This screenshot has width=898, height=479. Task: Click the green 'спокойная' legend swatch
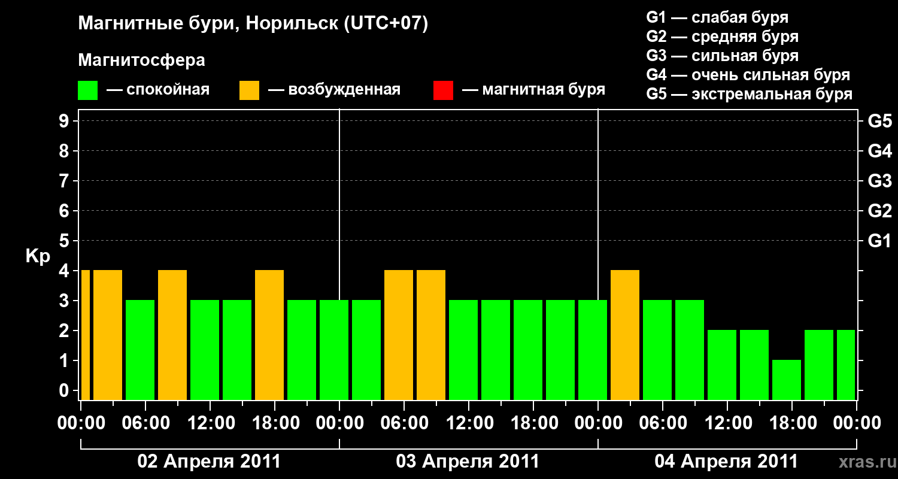tap(88, 90)
